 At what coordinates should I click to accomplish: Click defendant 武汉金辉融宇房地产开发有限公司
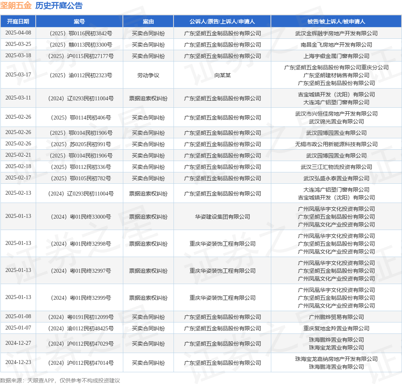point(336,33)
